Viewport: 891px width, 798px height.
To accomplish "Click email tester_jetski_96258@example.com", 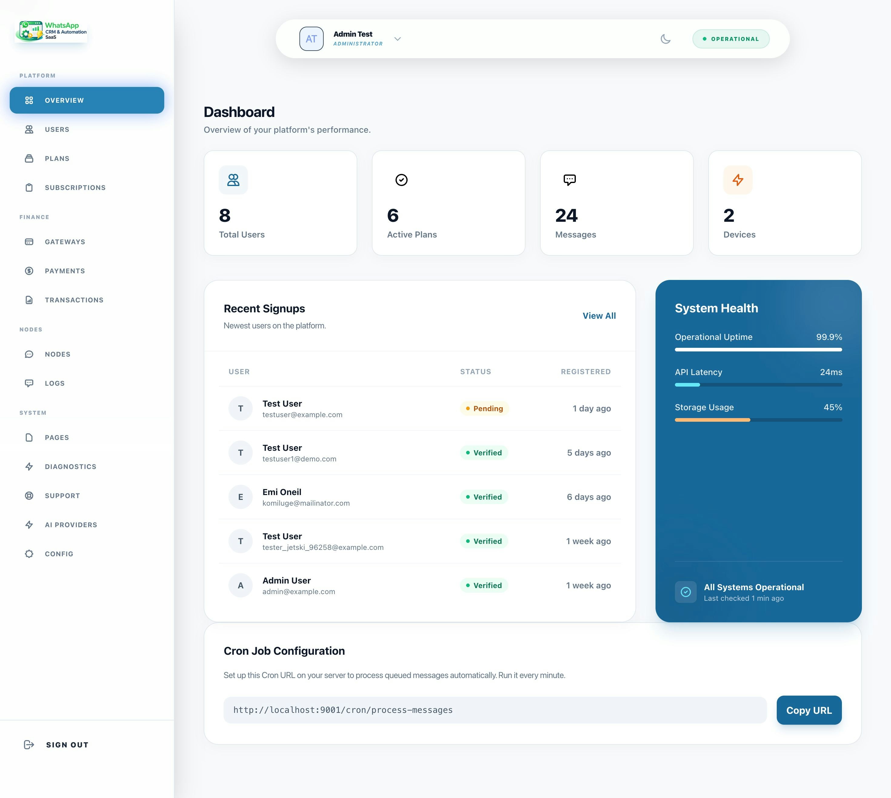I will tap(323, 547).
